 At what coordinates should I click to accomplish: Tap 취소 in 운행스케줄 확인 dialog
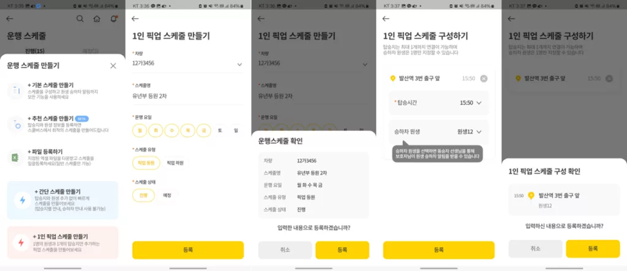pos(285,250)
